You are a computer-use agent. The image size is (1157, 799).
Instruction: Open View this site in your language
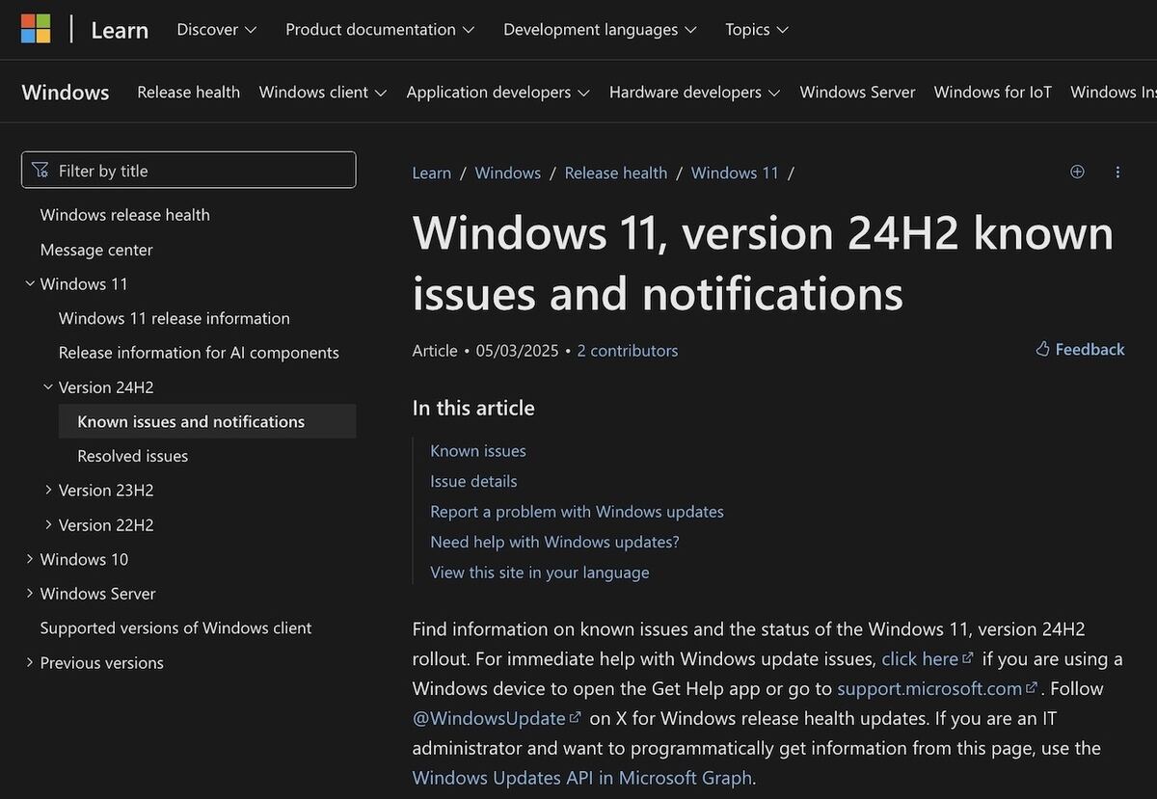click(x=539, y=573)
